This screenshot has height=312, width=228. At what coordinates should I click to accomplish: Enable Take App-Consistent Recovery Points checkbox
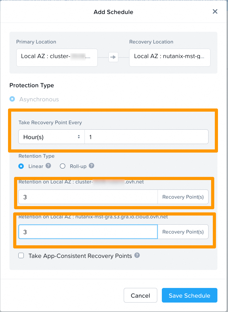pos(21,256)
